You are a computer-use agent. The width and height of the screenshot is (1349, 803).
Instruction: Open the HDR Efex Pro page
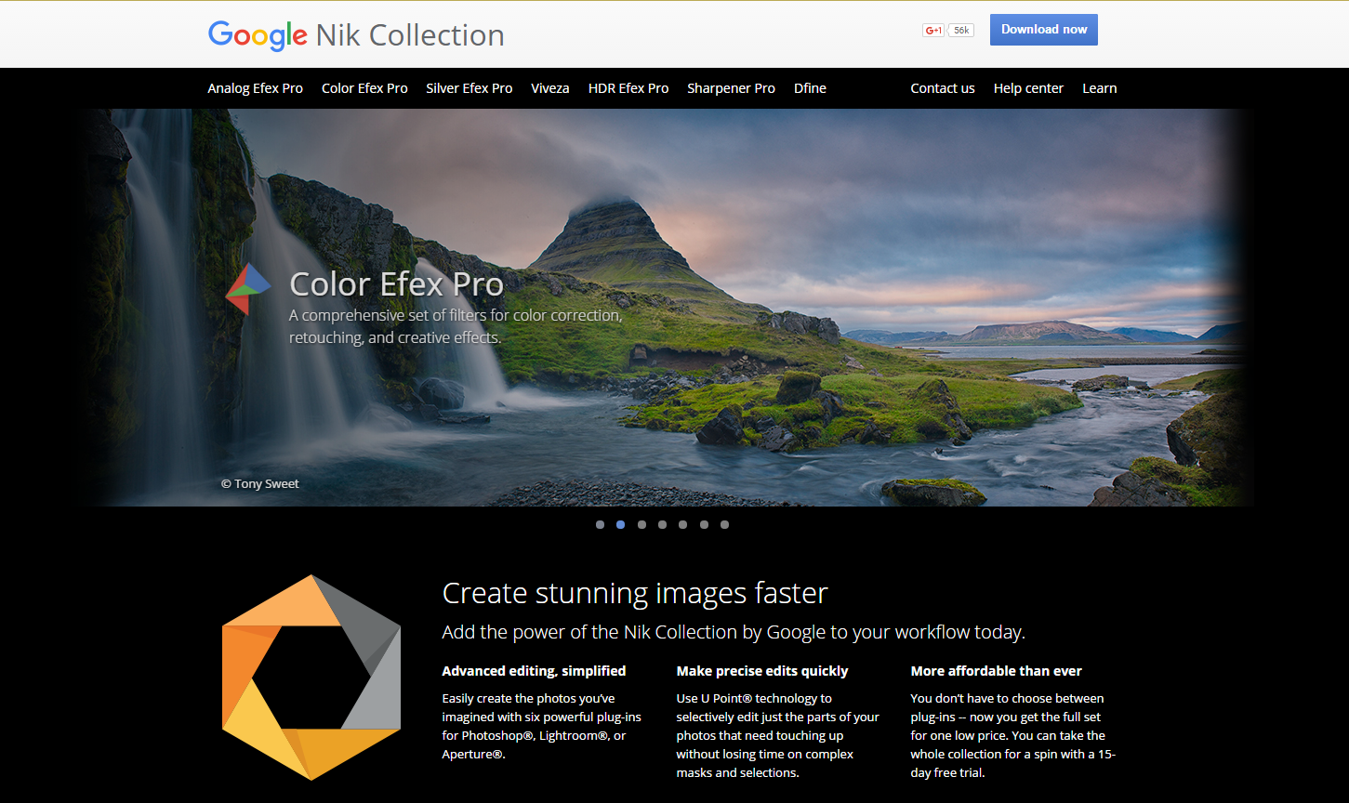point(628,87)
